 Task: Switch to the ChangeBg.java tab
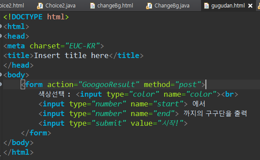coord(172,6)
